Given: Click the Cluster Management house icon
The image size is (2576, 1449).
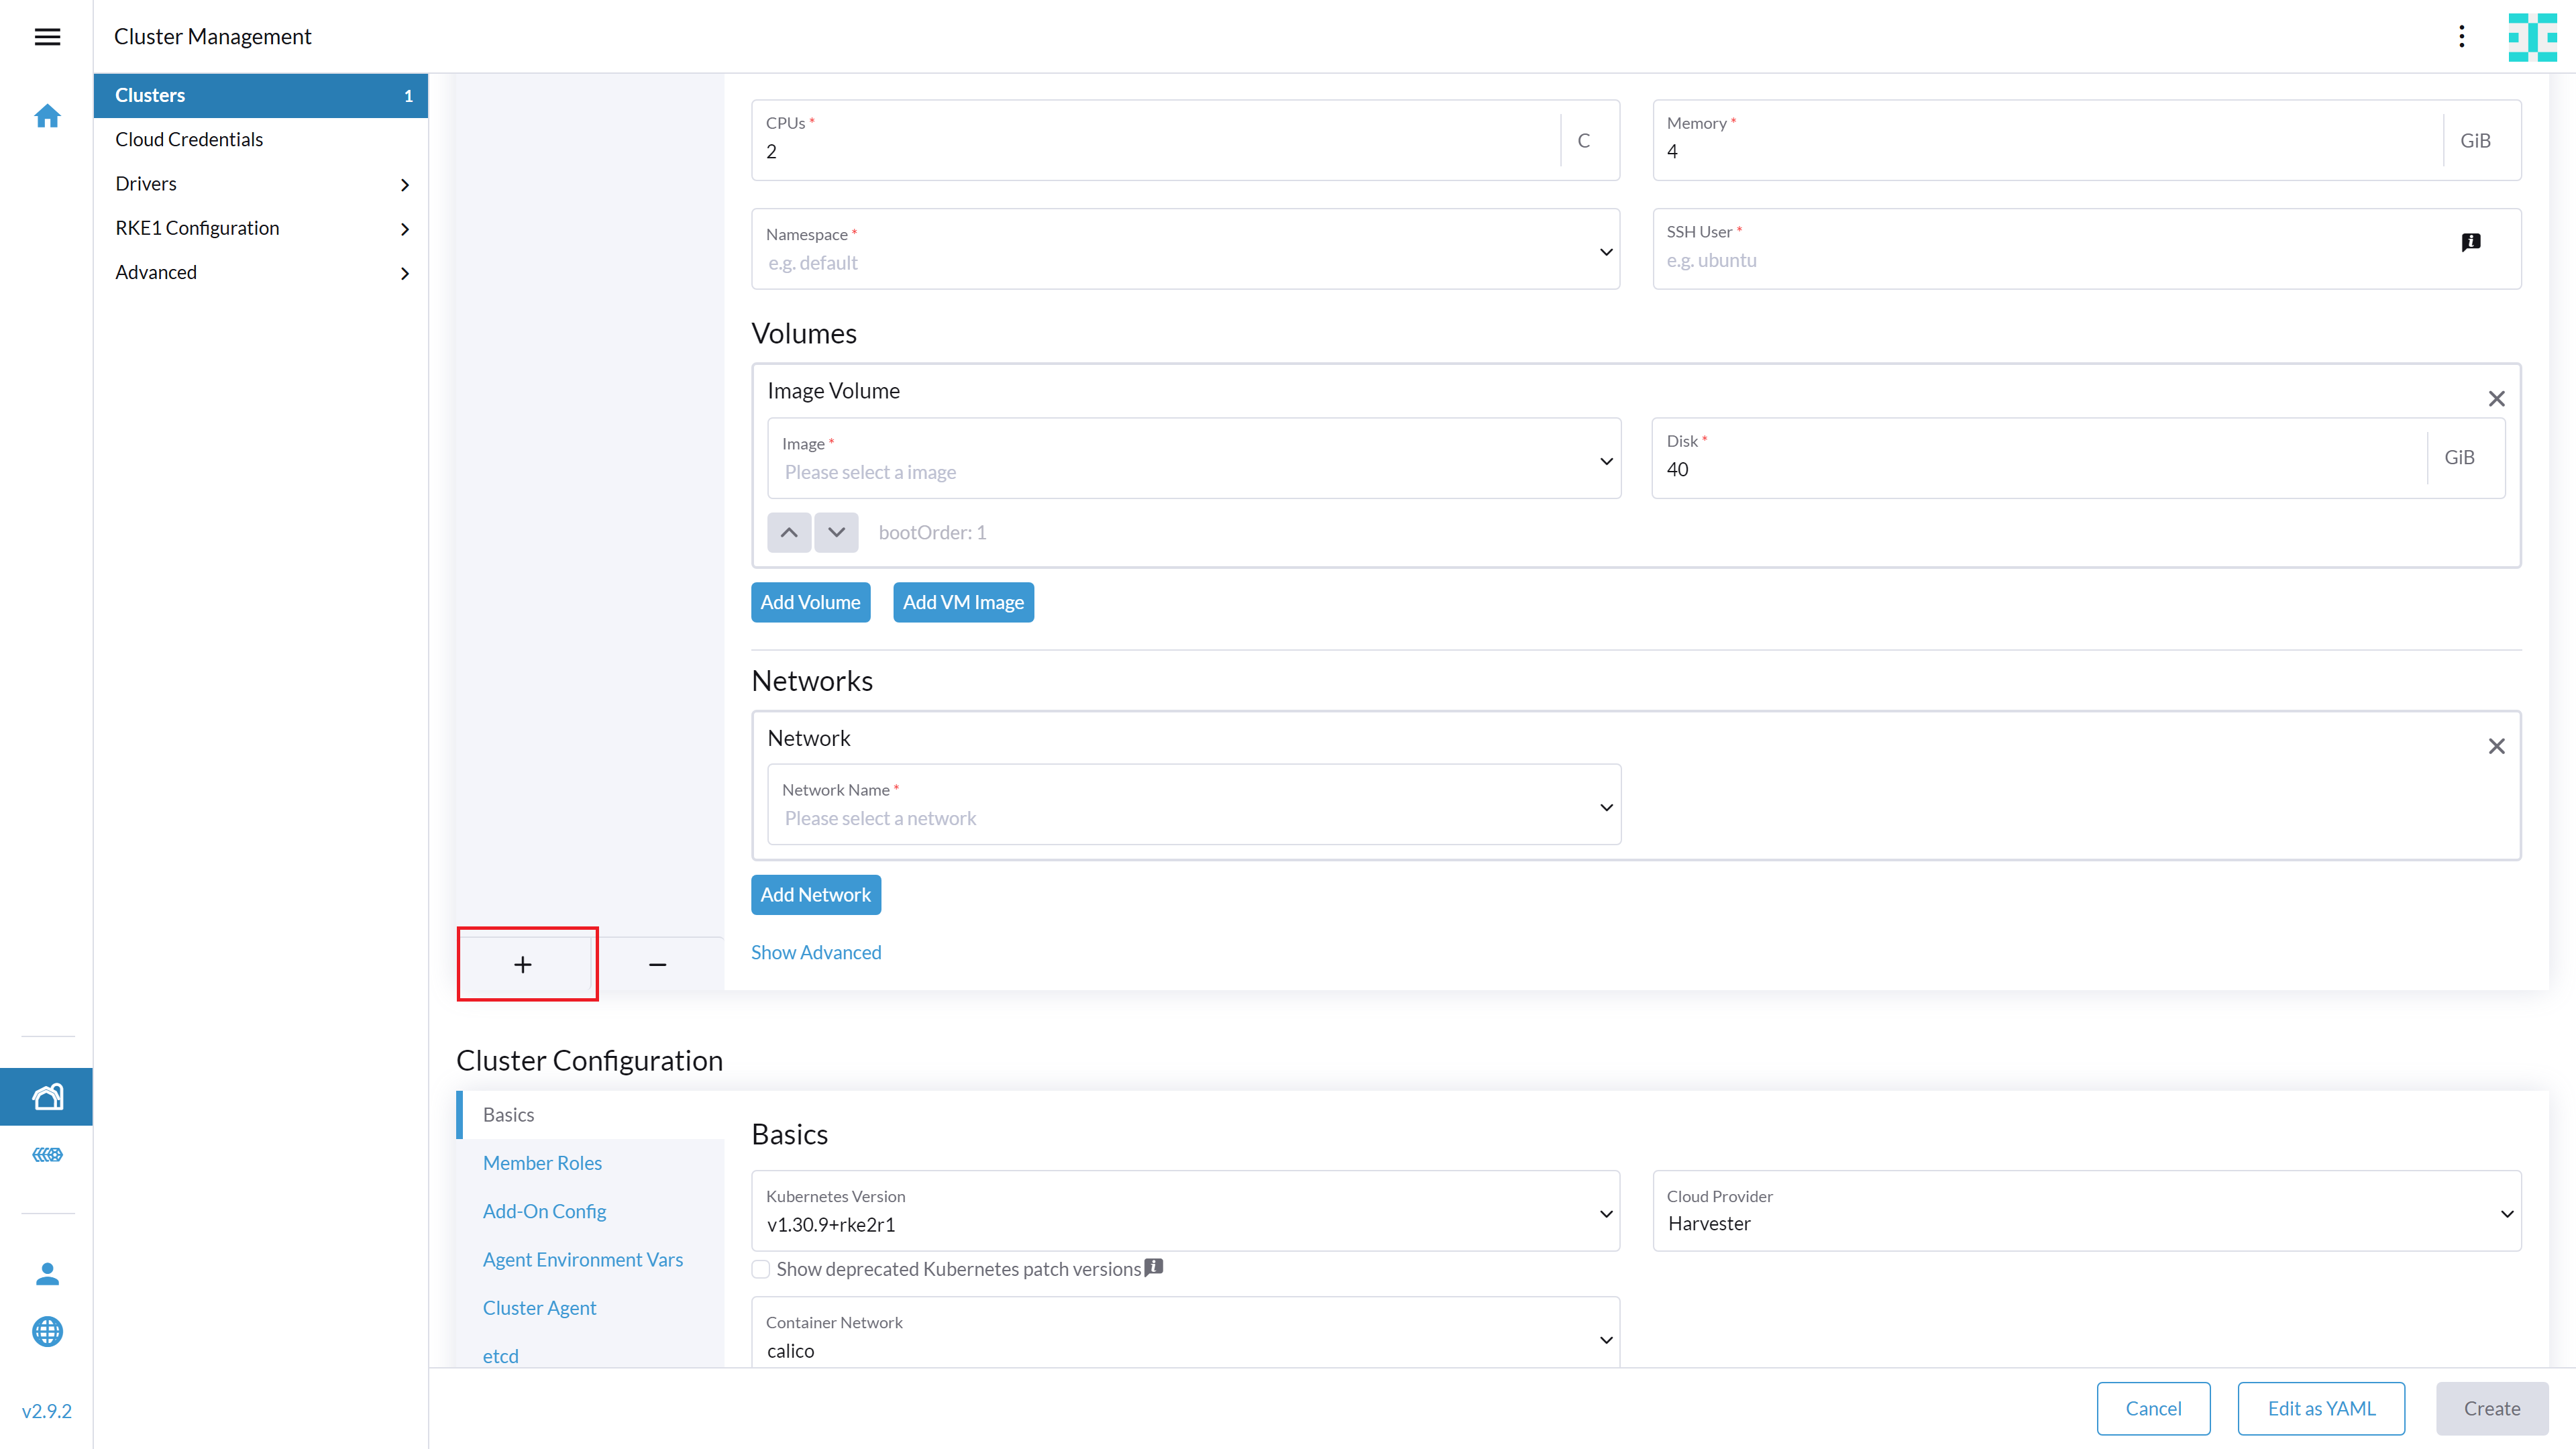Looking at the screenshot, I should point(47,1097).
